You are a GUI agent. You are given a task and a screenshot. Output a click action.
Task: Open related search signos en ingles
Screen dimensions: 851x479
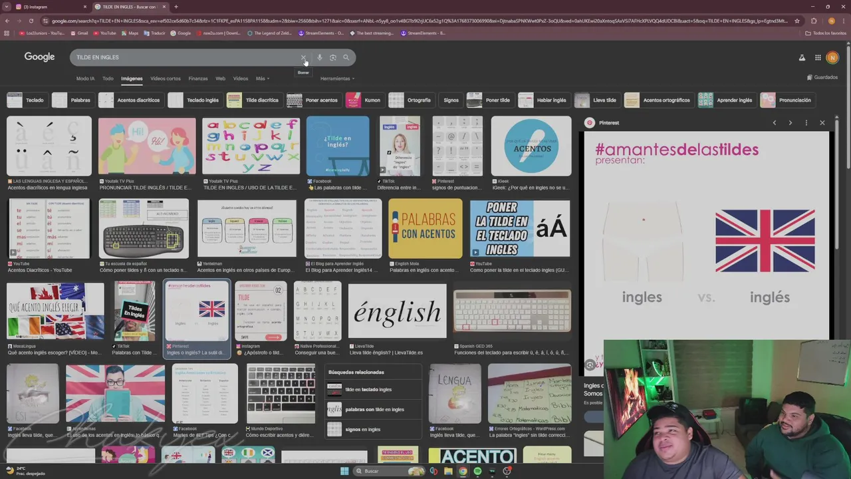374,430
